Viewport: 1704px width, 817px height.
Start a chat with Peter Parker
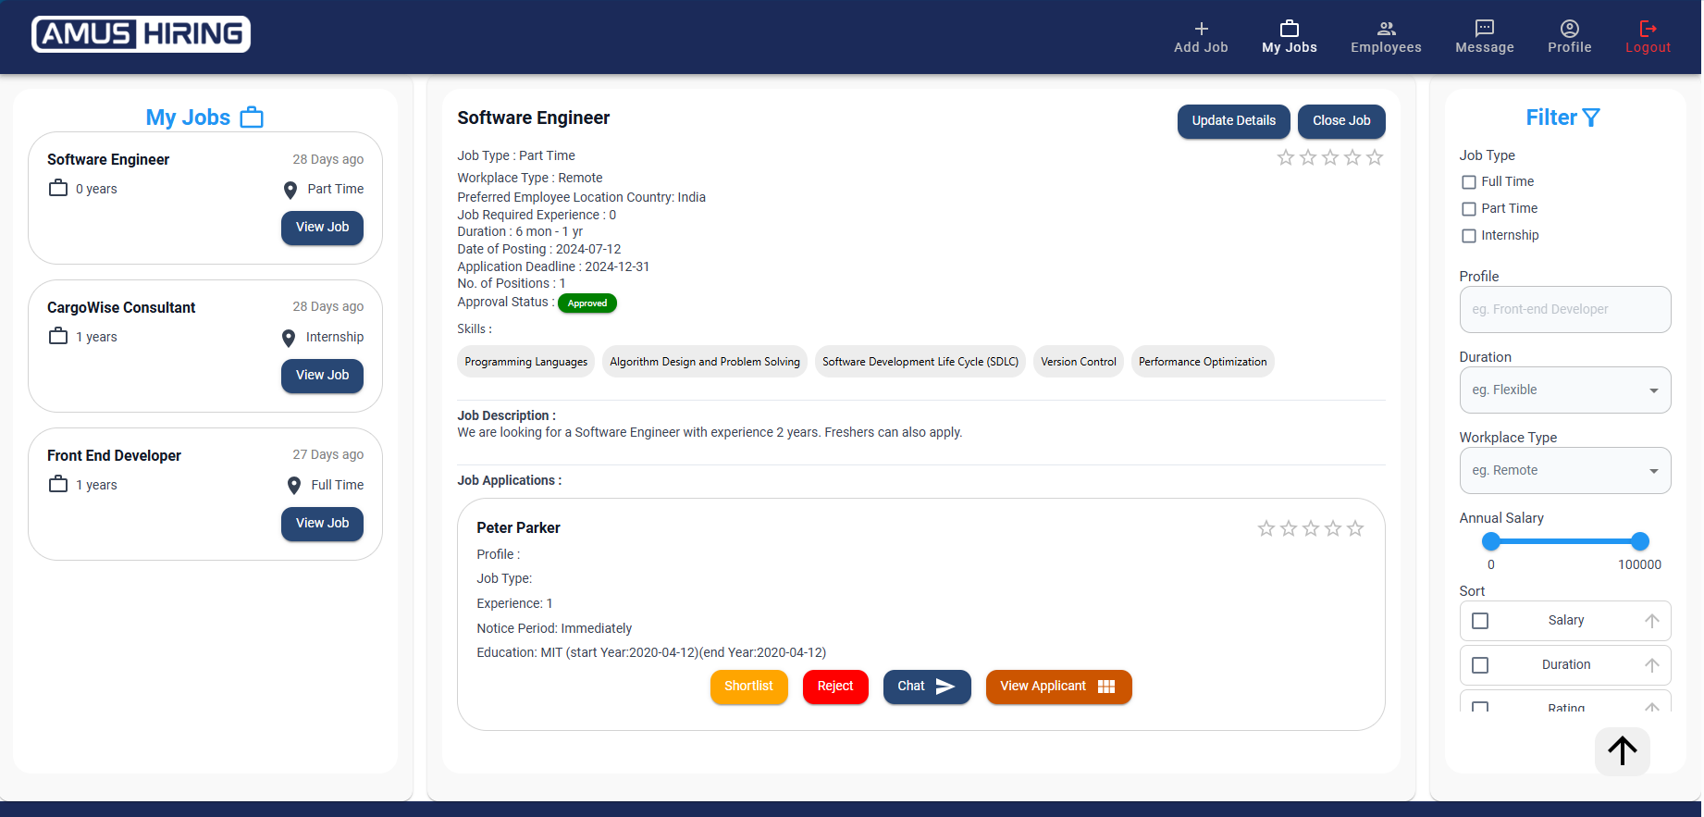click(x=929, y=687)
